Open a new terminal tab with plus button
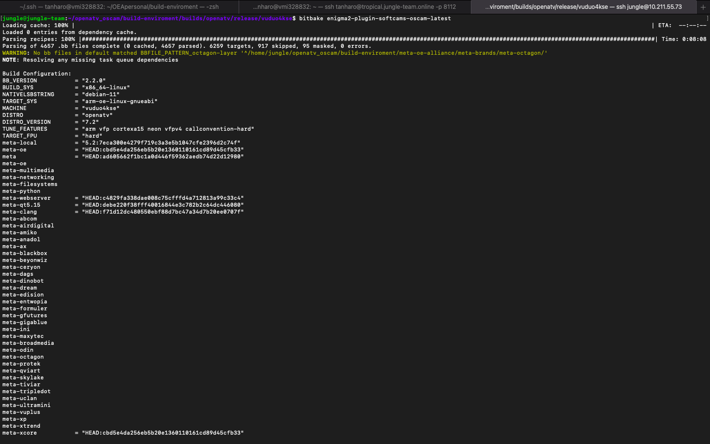The height and width of the screenshot is (444, 710). point(703,7)
